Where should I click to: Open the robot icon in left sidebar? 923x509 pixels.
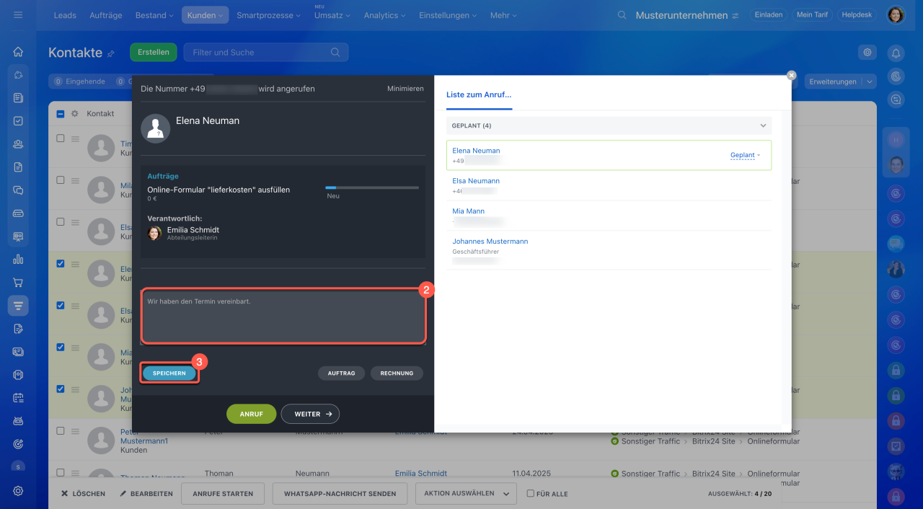point(18,421)
